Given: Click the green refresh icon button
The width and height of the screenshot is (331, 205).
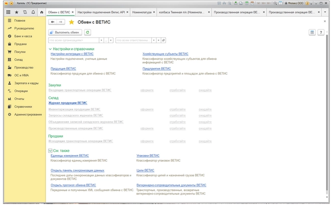Looking at the screenshot, I should [x=87, y=32].
